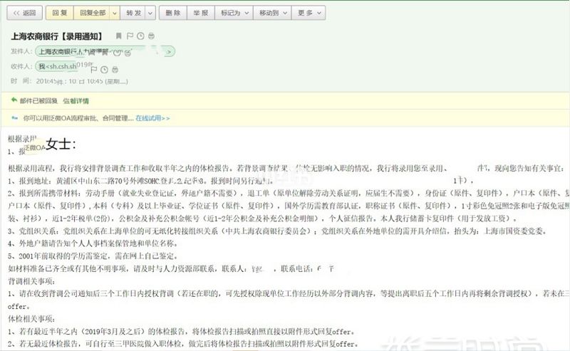Open the 更多 dropdown
This screenshot has width=570, height=351.
click(x=309, y=13)
